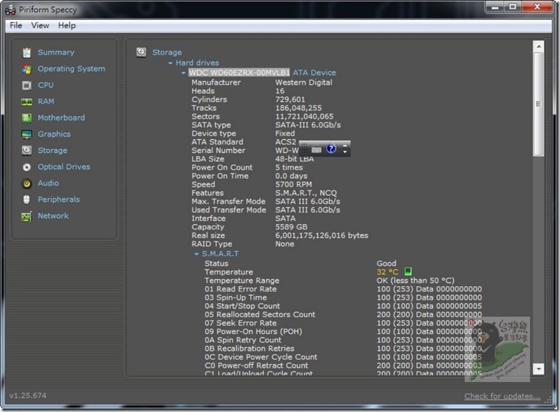
Task: Click the blue question mark help icon
Action: point(331,148)
